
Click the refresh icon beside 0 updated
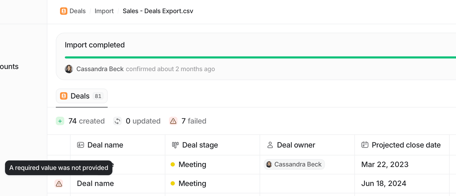click(x=117, y=121)
